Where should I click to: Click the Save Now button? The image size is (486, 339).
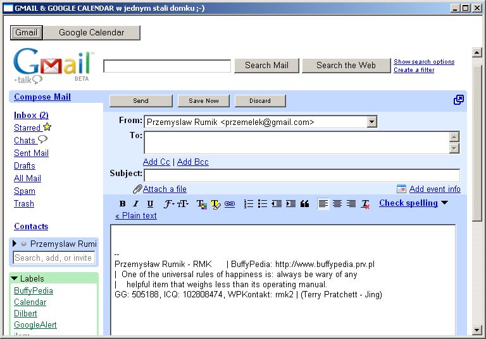point(204,101)
